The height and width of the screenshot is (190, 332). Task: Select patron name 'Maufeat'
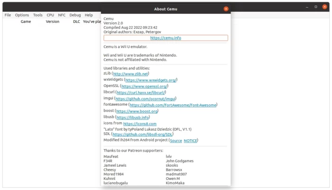pyautogui.click(x=111, y=156)
